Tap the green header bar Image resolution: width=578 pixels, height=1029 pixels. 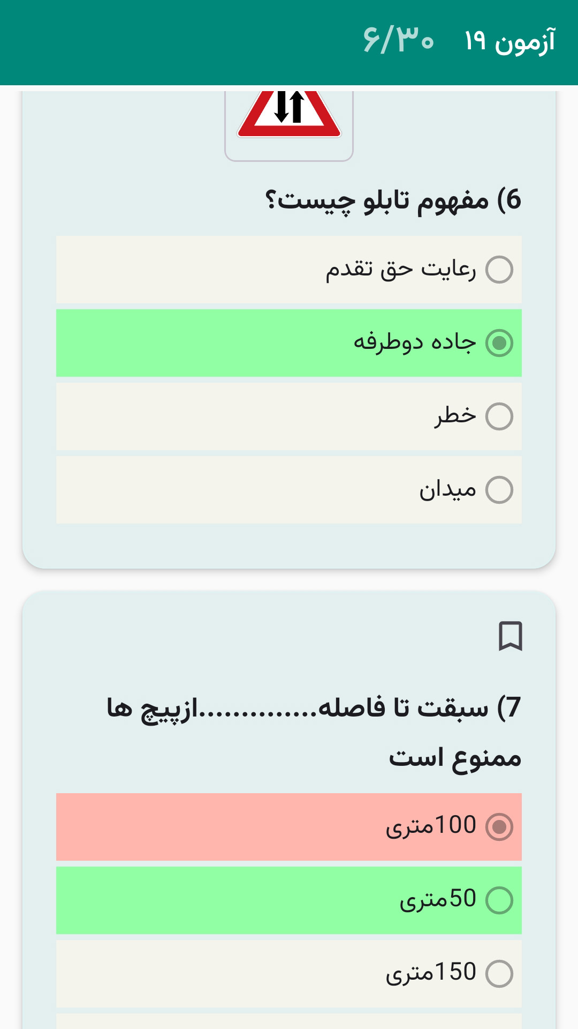161,40
